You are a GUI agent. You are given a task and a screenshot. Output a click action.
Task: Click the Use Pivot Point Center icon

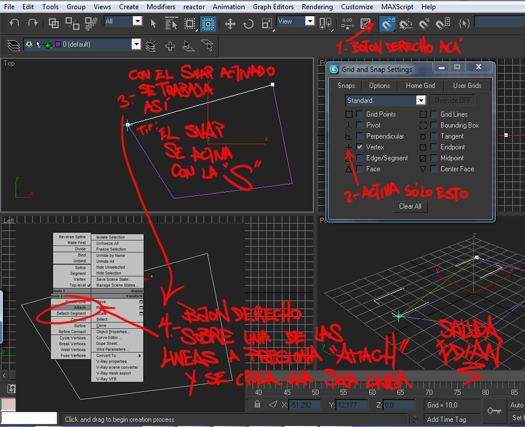pos(325,24)
